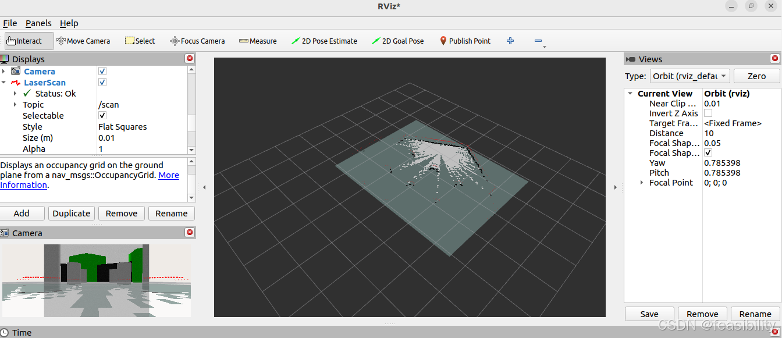Close the Time panel
The height and width of the screenshot is (338, 782).
(x=775, y=332)
